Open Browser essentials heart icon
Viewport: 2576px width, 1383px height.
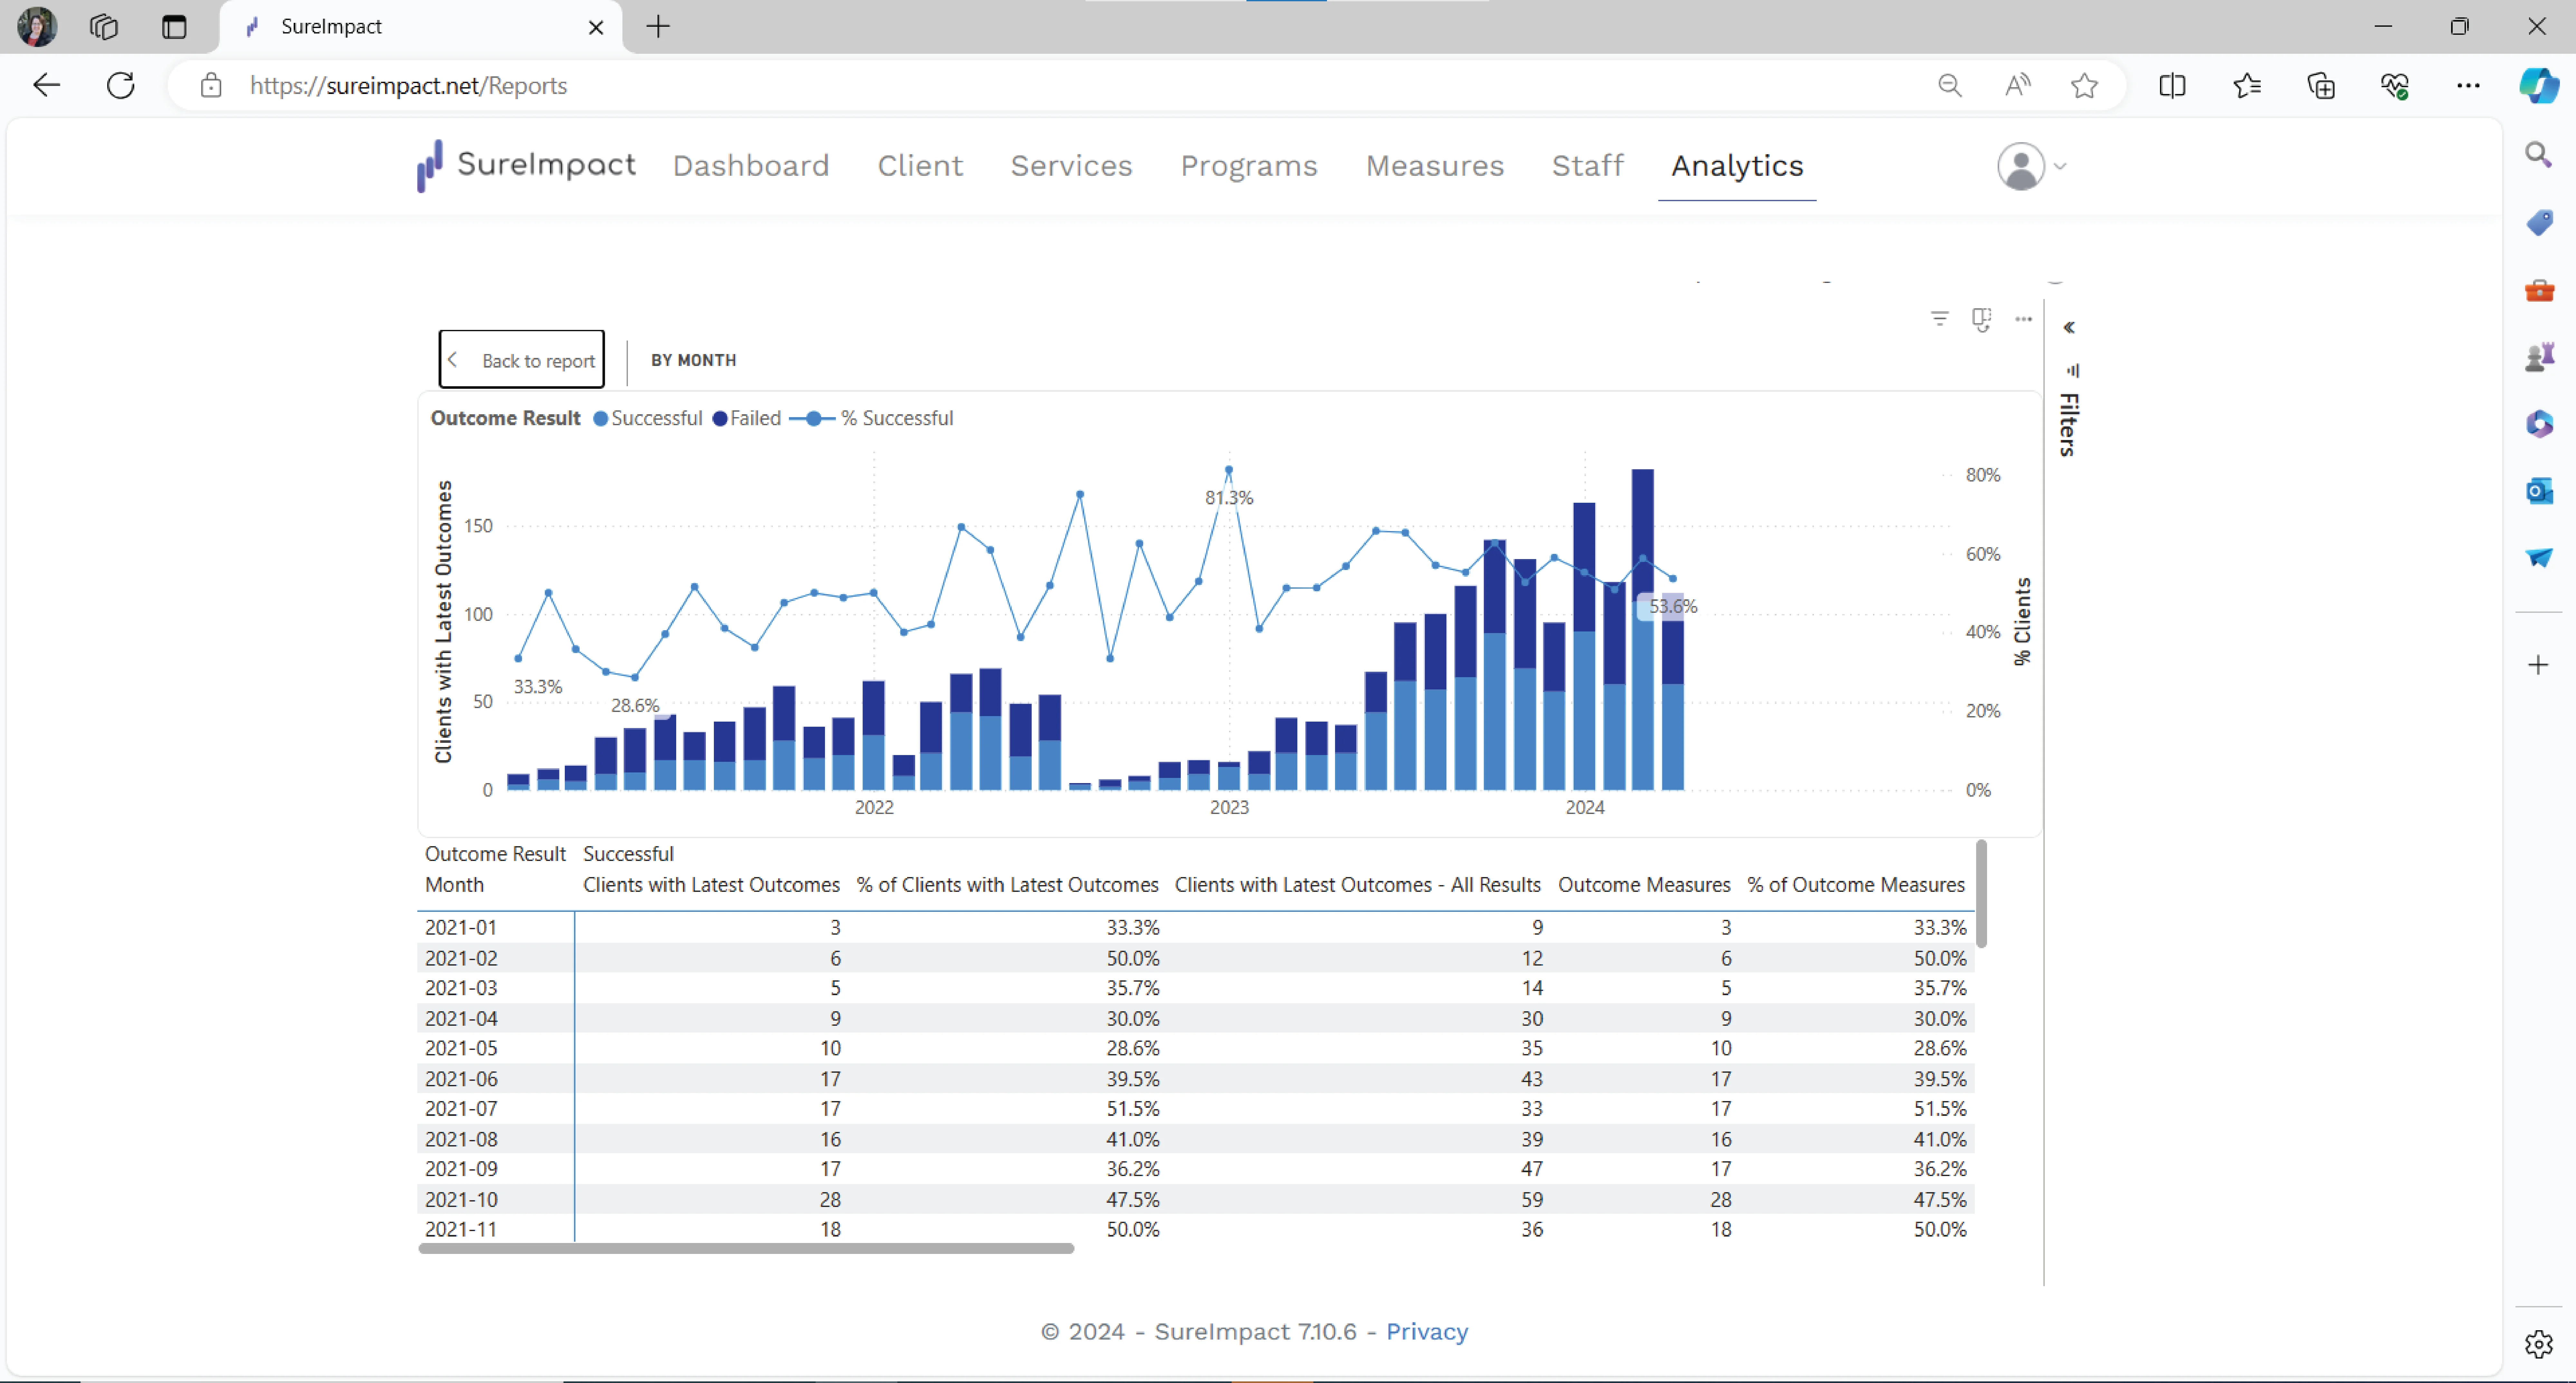(2395, 86)
